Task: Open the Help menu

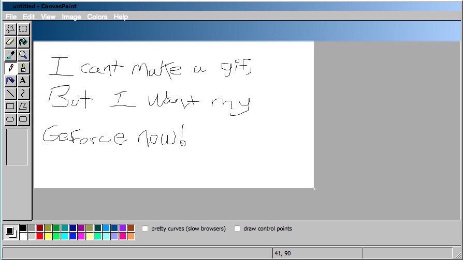Action: coord(121,17)
